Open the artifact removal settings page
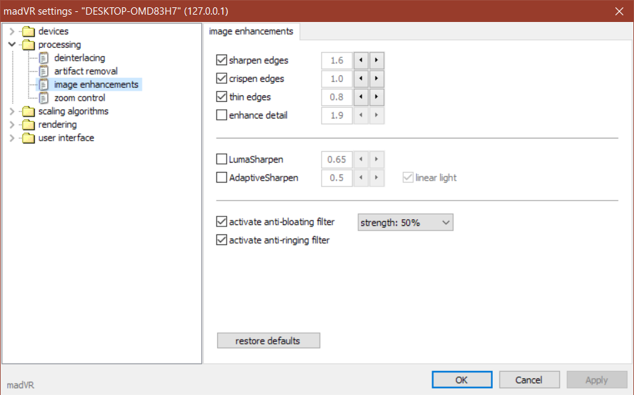This screenshot has width=634, height=395. click(86, 71)
